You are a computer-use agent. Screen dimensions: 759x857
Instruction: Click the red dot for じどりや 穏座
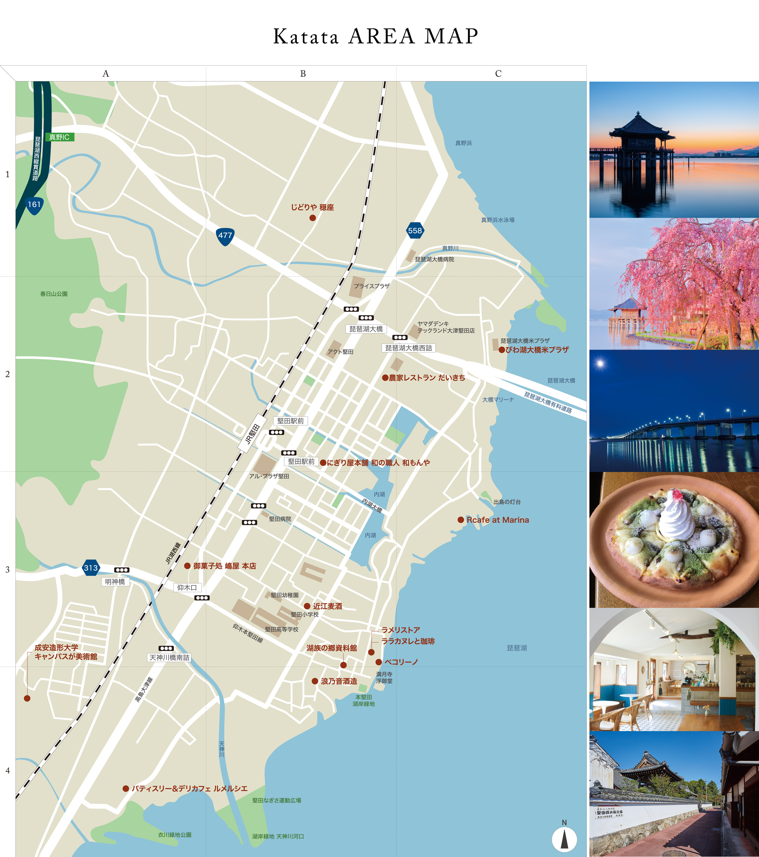313,217
